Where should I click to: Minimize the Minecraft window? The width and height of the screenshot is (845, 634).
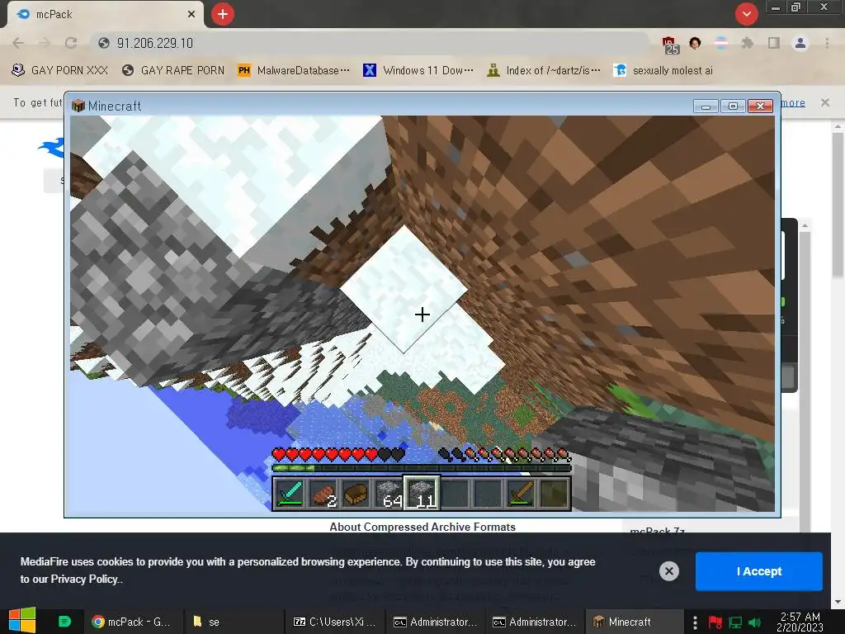coord(706,106)
